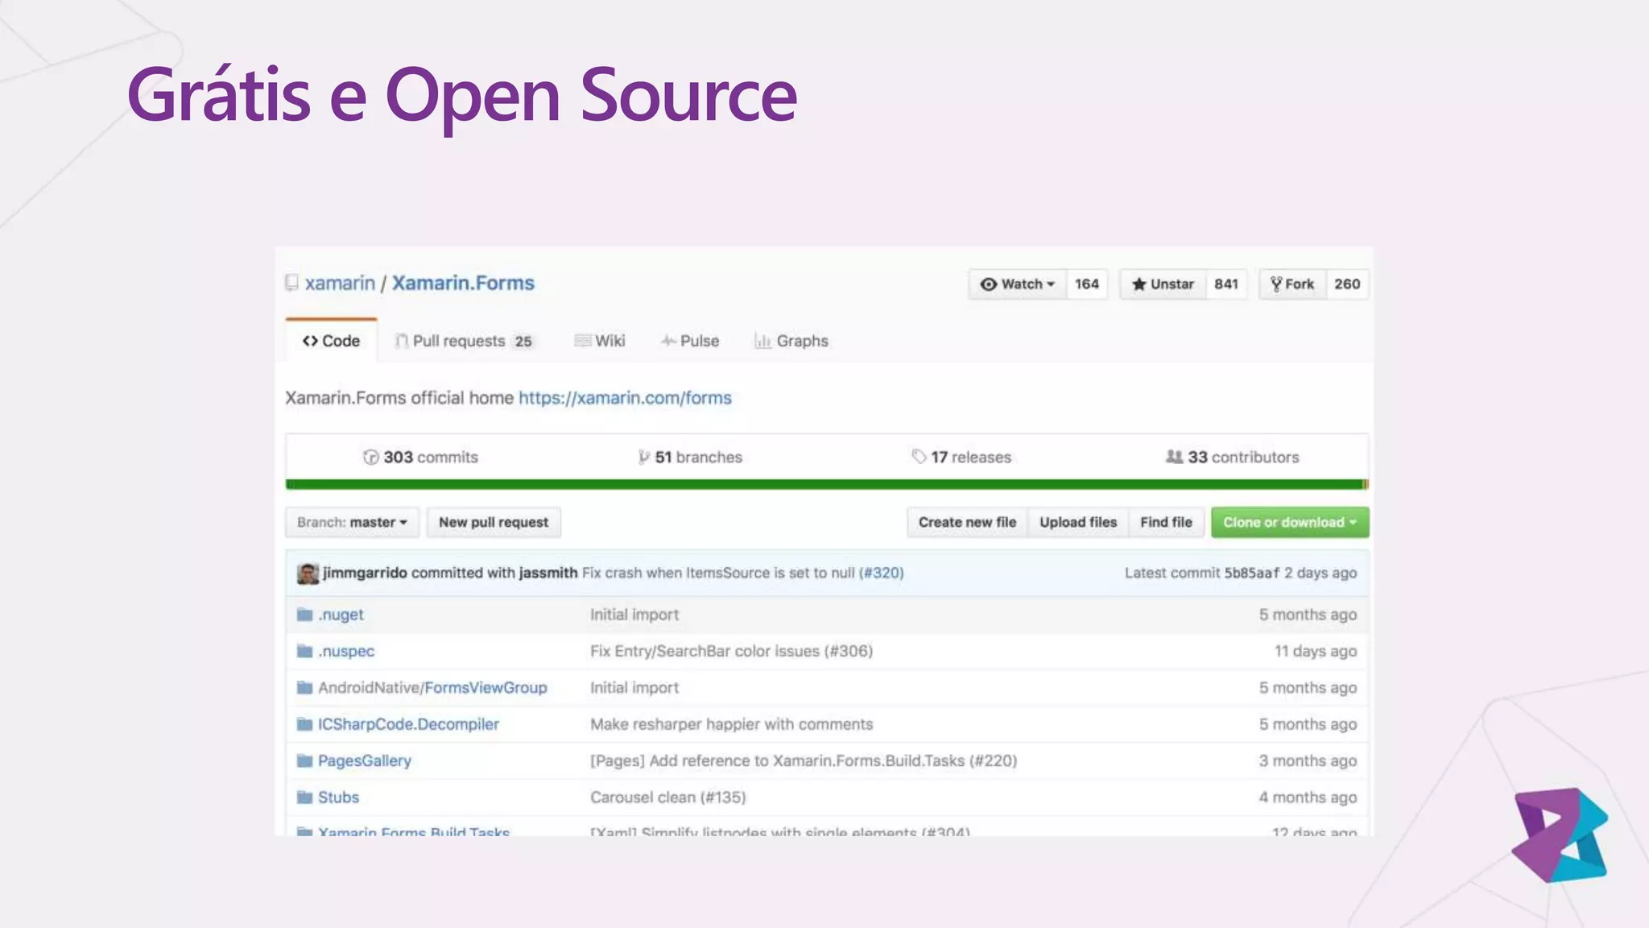This screenshot has width=1649, height=928.
Task: Switch to the Code tab
Action: coord(331,341)
